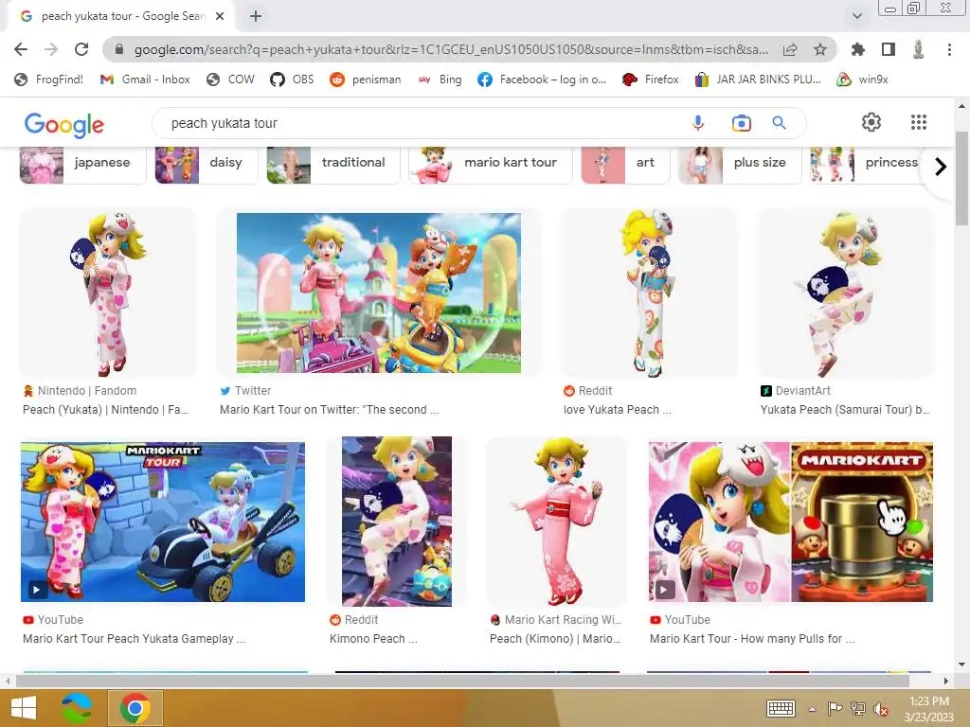Filter images by mario kart tour chip
The width and height of the screenshot is (970, 727).
pos(491,165)
